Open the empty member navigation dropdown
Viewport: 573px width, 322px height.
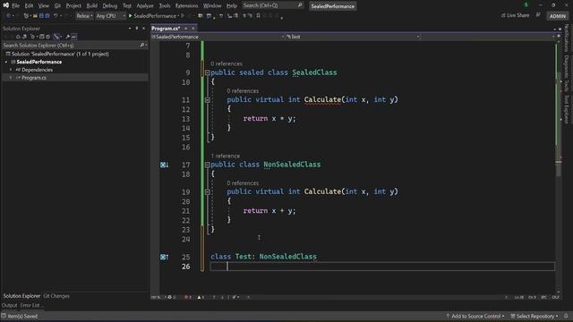click(x=488, y=37)
